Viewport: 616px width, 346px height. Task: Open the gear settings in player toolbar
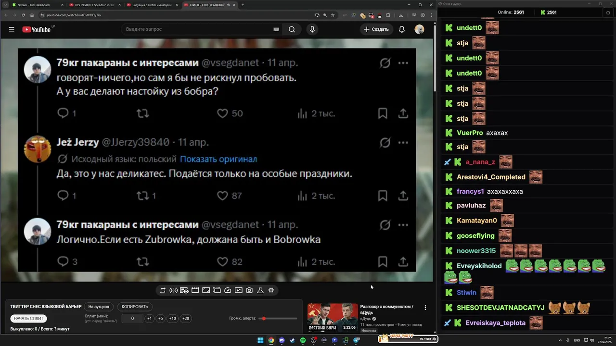pyautogui.click(x=271, y=290)
